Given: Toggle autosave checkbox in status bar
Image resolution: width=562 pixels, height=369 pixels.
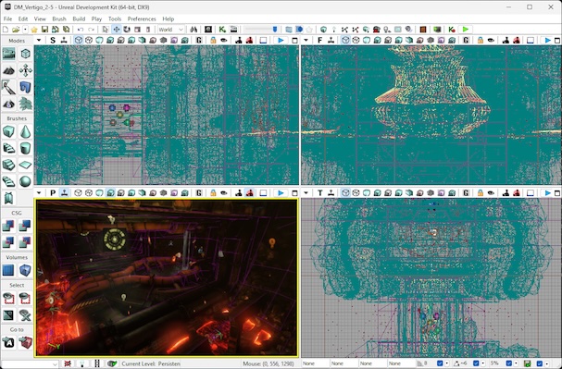Looking at the screenshot, I should tap(539, 363).
